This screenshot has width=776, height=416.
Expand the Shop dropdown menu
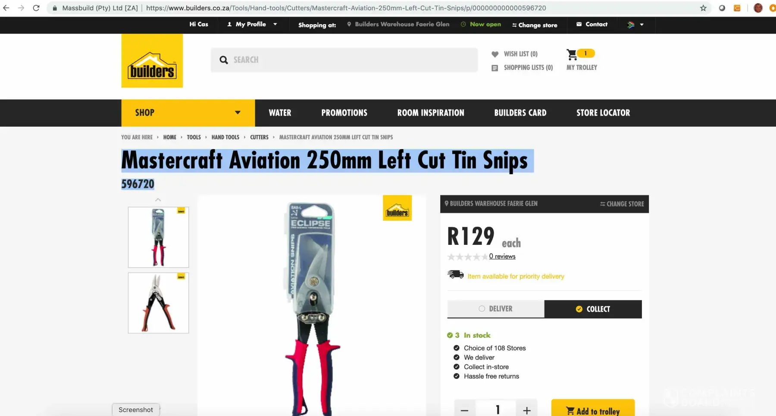[x=188, y=113]
